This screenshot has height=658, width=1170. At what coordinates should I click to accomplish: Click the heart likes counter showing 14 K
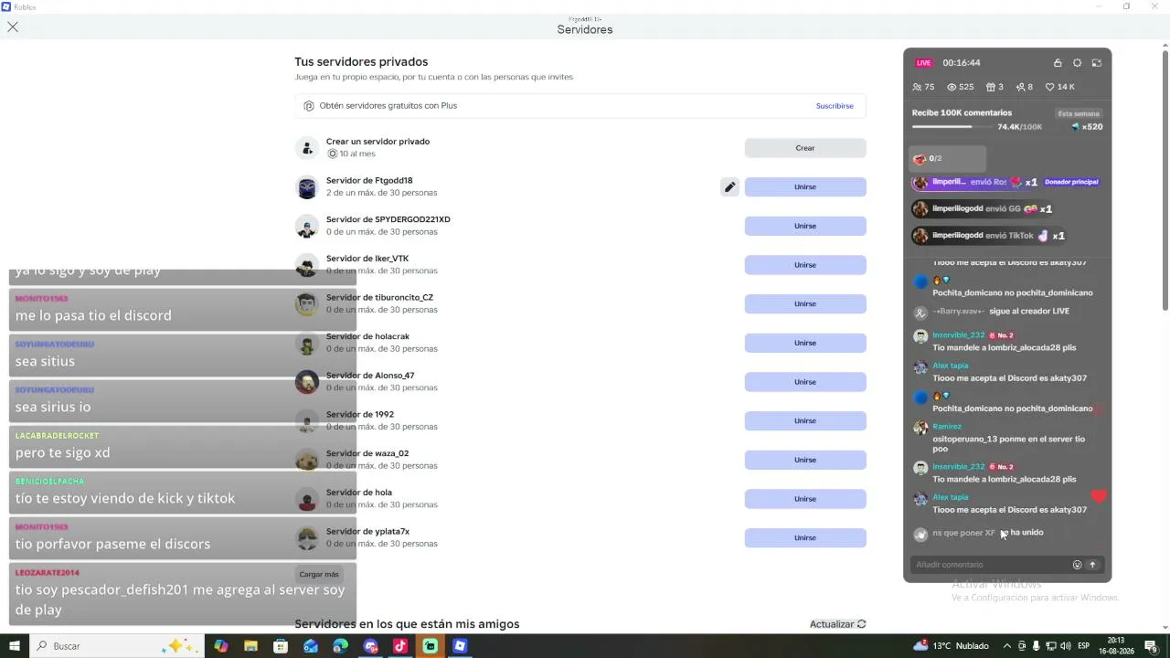(1060, 87)
